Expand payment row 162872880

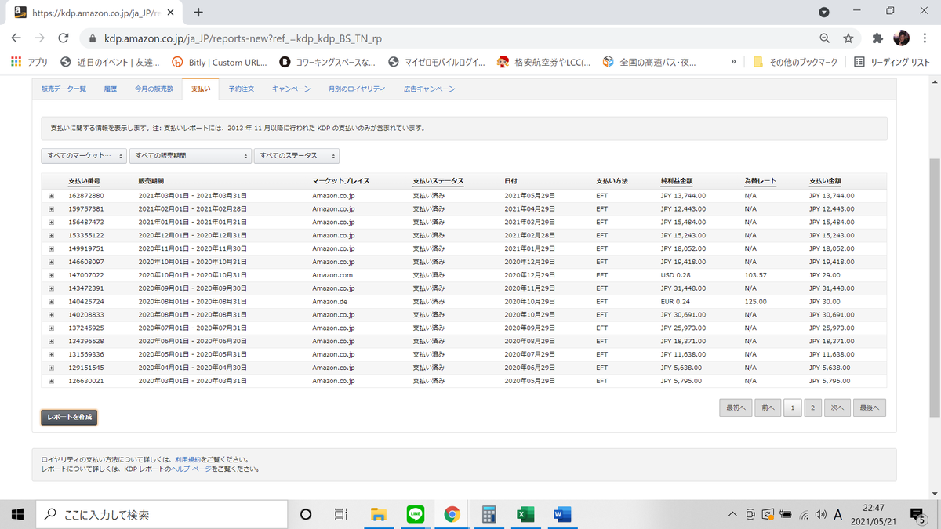coord(52,196)
